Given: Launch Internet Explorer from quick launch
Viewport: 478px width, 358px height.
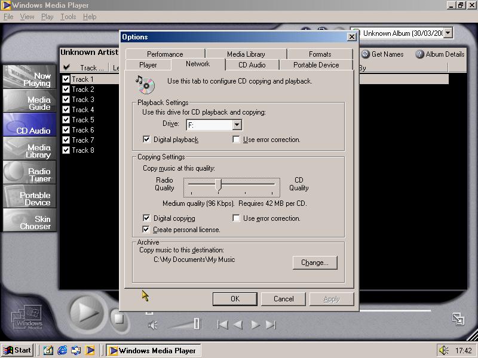Looking at the screenshot, I should [62, 350].
